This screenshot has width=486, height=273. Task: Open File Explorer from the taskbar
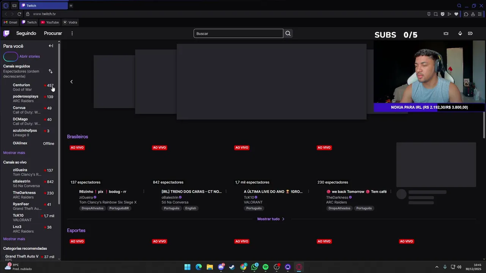[x=210, y=267]
